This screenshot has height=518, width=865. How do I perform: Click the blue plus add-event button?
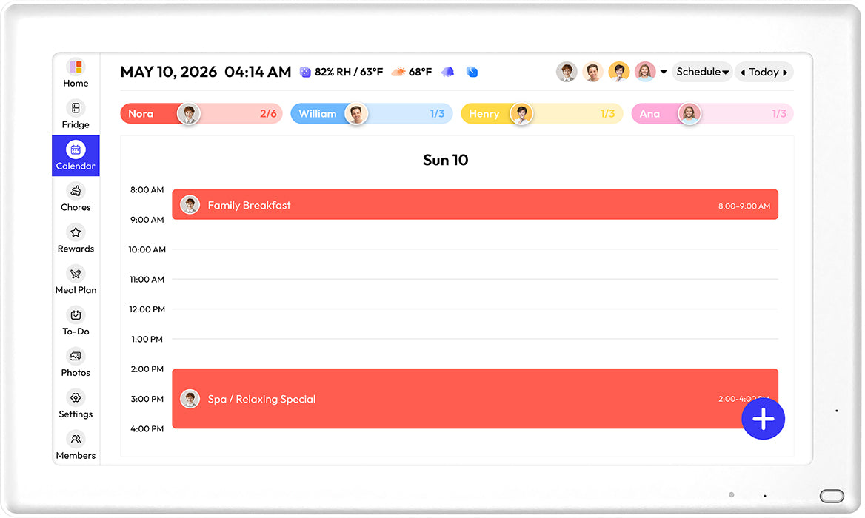(x=763, y=419)
